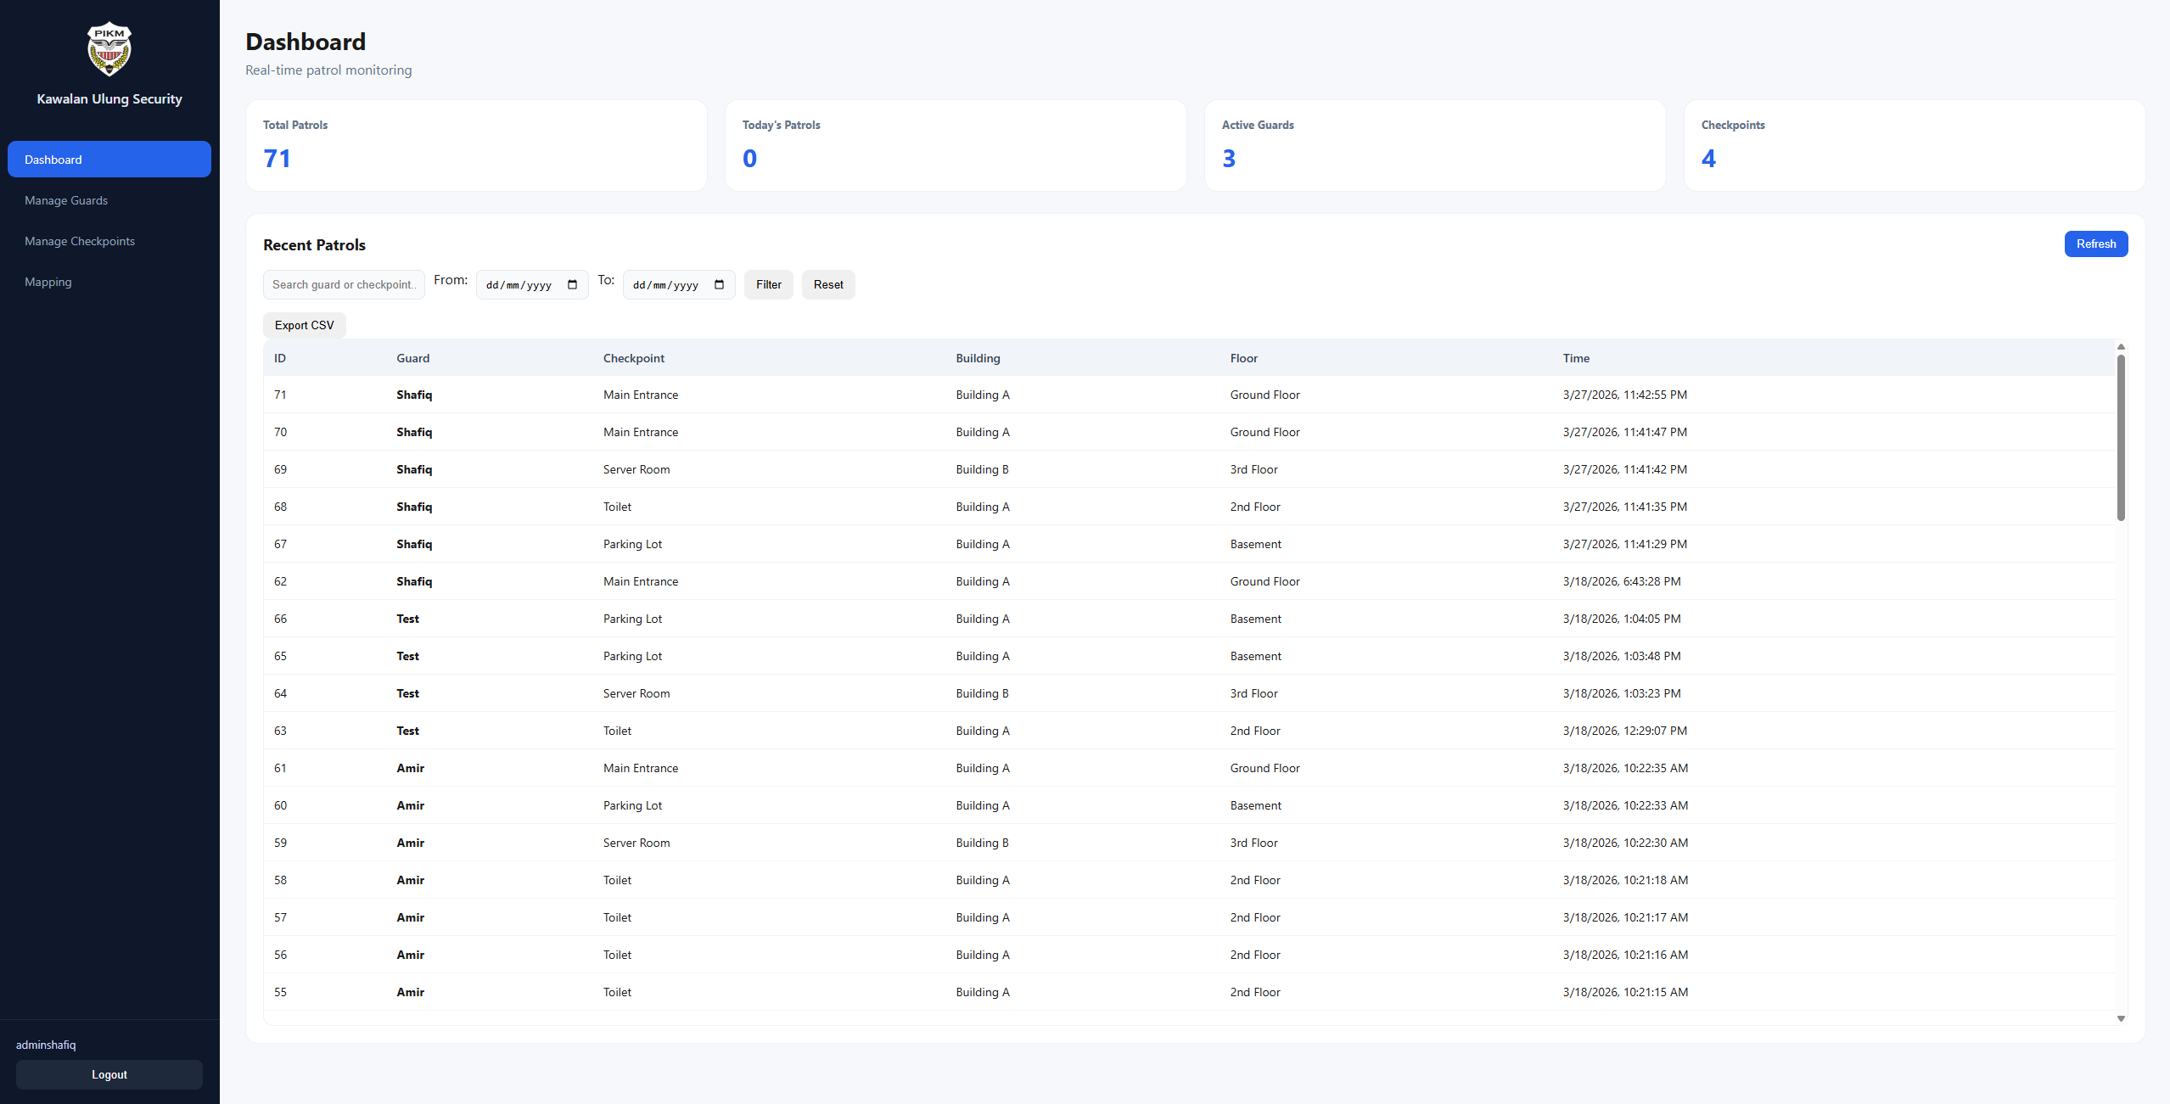Open the From date calendar picker icon

(572, 285)
